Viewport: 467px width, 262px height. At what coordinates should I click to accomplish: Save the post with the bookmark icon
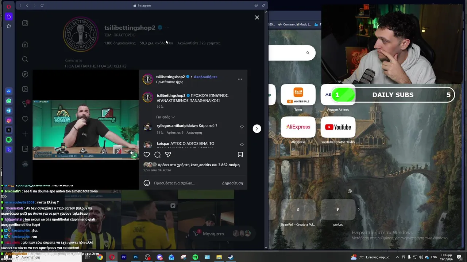[240, 155]
